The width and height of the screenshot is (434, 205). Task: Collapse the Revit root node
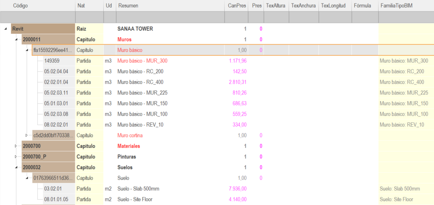(6, 29)
